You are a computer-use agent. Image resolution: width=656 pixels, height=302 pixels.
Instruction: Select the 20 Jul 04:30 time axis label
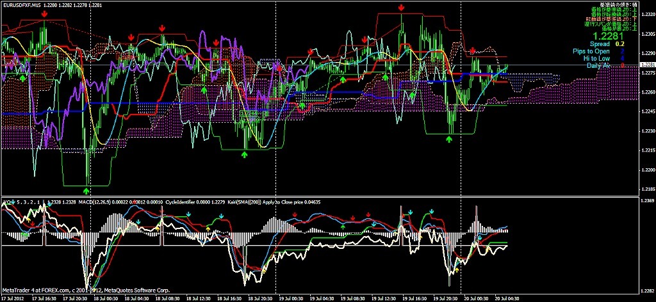click(505, 298)
